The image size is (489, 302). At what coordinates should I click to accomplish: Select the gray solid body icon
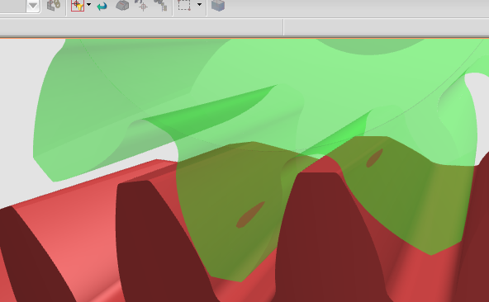click(122, 5)
